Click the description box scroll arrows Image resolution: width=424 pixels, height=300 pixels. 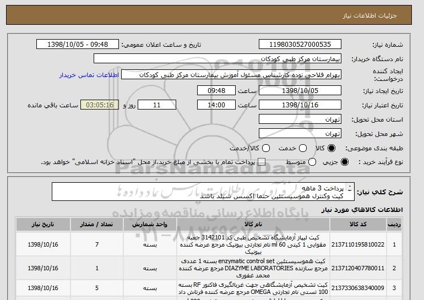tap(350, 188)
